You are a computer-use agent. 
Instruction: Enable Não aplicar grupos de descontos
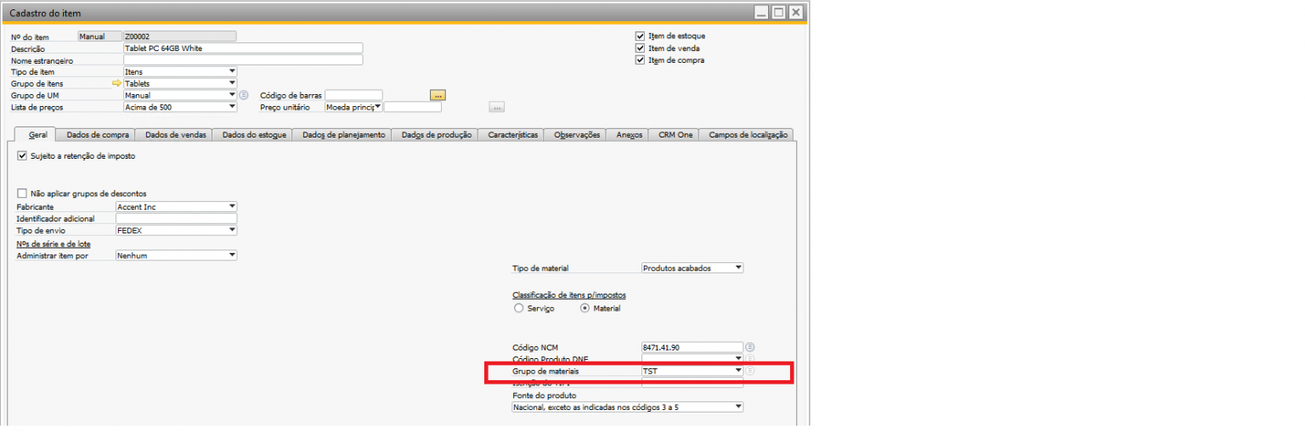22,194
